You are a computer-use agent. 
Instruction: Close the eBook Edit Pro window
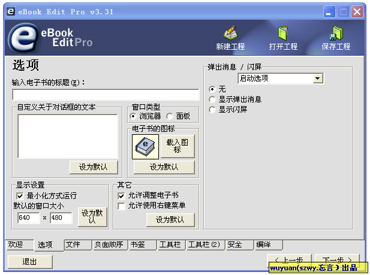pyautogui.click(x=357, y=11)
